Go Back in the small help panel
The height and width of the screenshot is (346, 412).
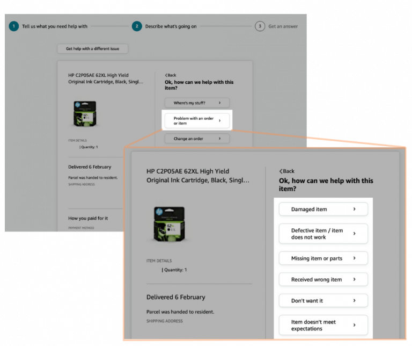[171, 75]
